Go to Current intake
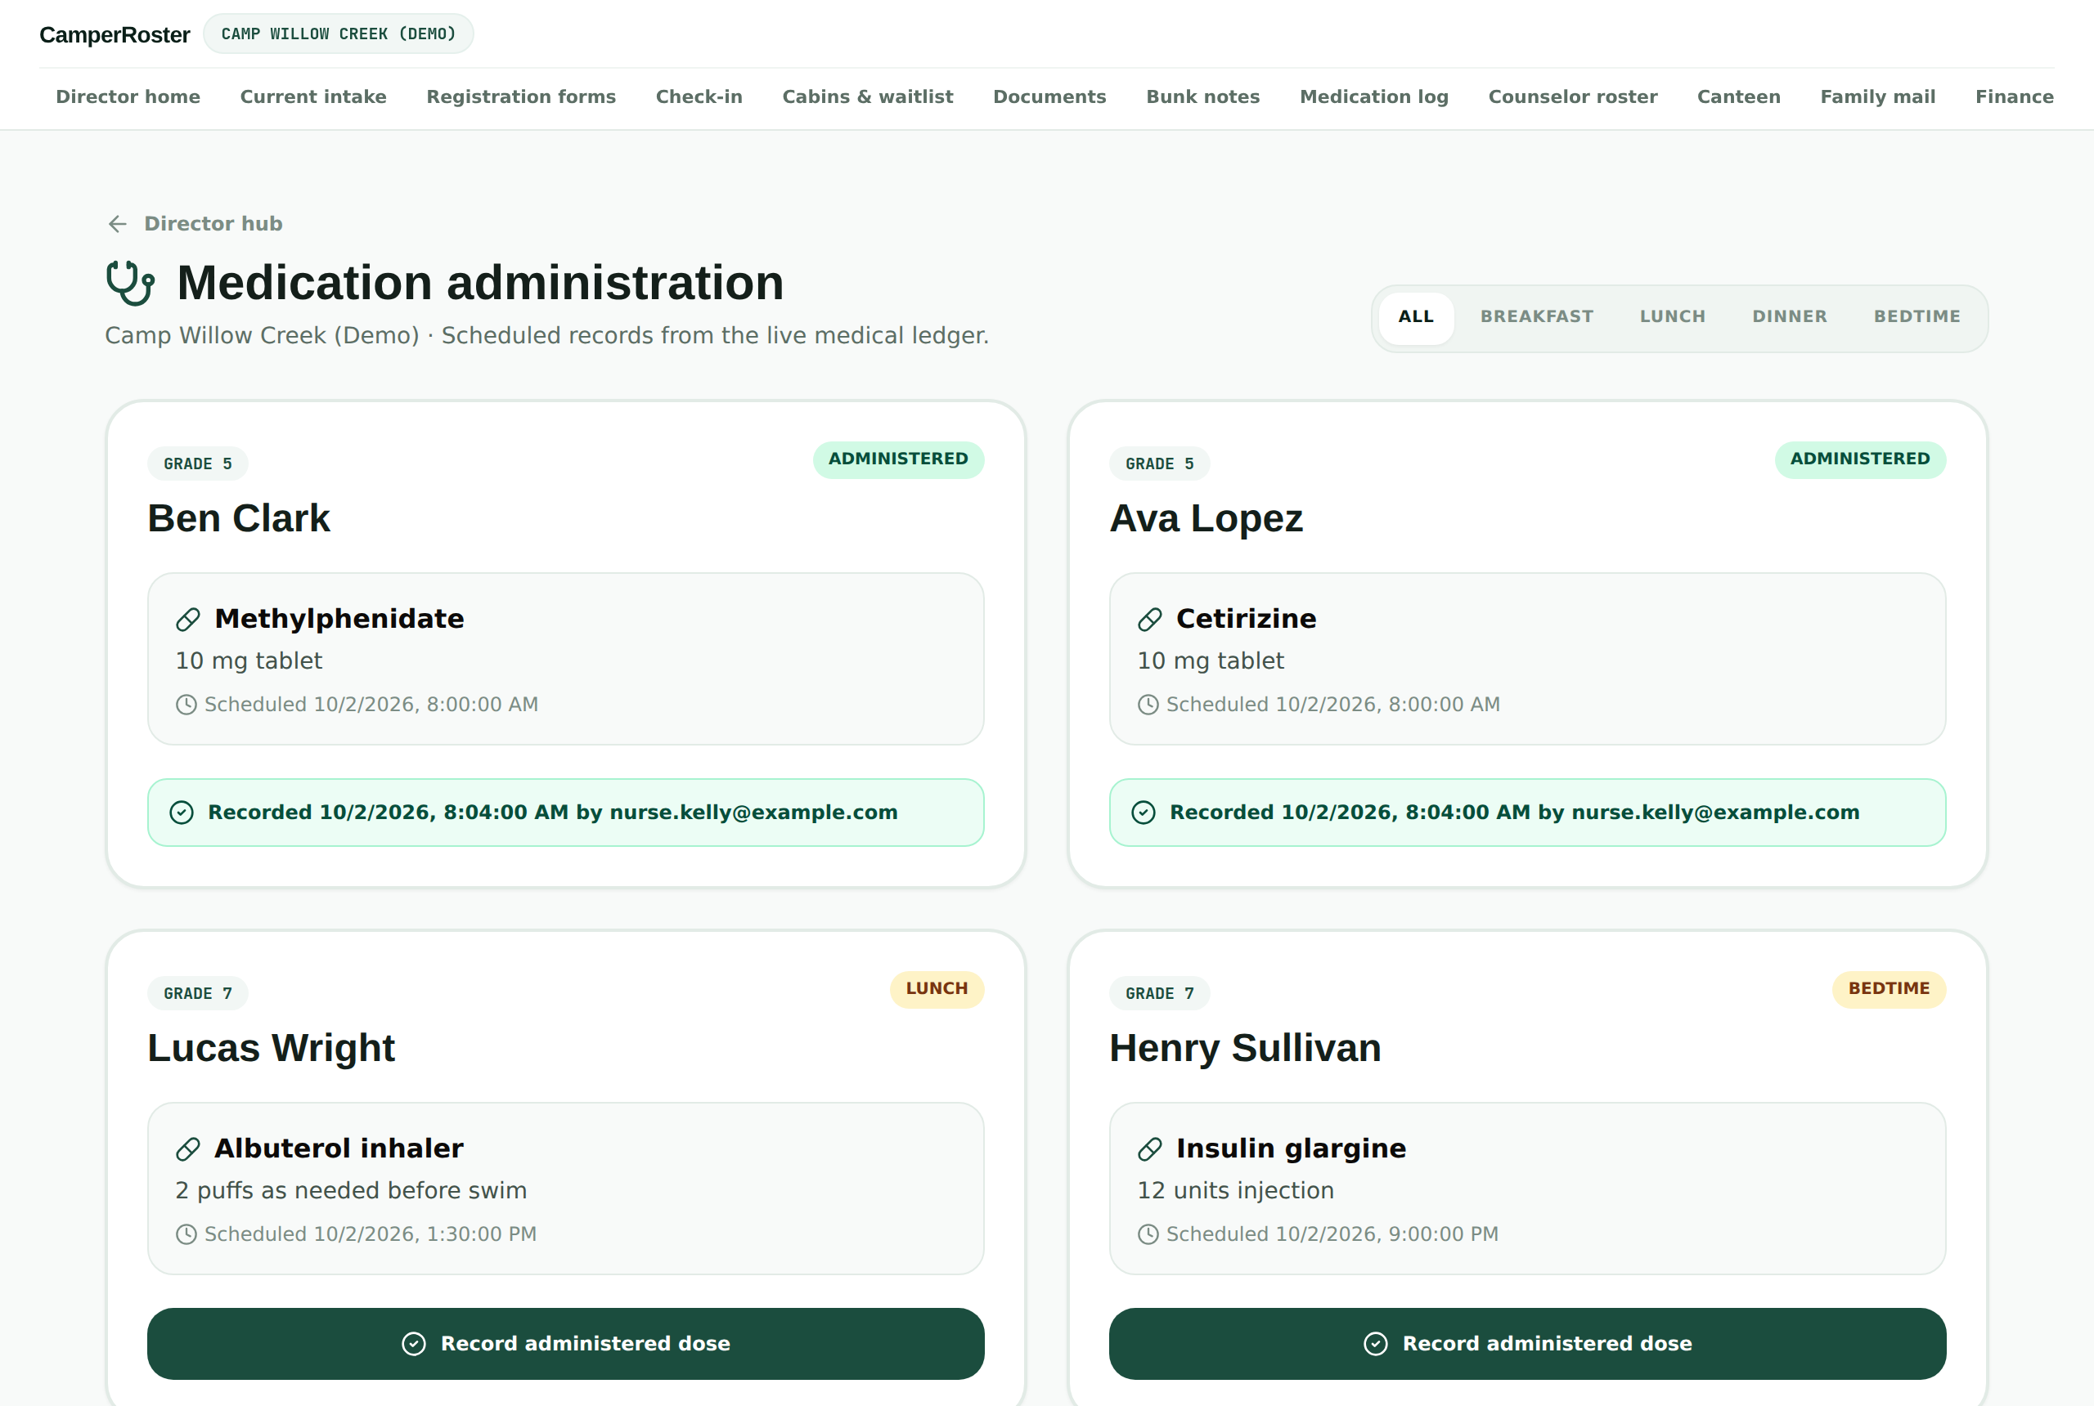Image resolution: width=2094 pixels, height=1406 pixels. 313,96
